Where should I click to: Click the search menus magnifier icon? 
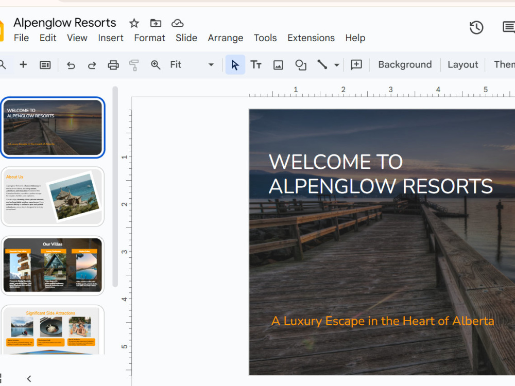tap(3, 64)
